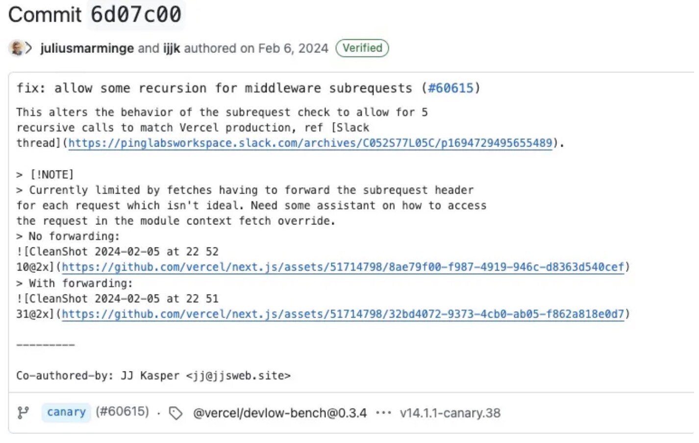Open the @vercel/devlow-bench@0.3.4 tag
This screenshot has width=699, height=443.
click(280, 413)
